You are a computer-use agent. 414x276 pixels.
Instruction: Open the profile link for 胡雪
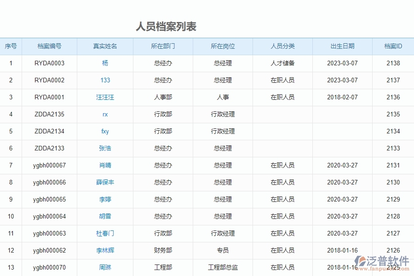(105, 216)
